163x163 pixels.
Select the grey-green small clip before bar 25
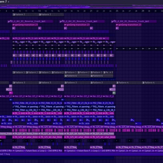click(114, 93)
